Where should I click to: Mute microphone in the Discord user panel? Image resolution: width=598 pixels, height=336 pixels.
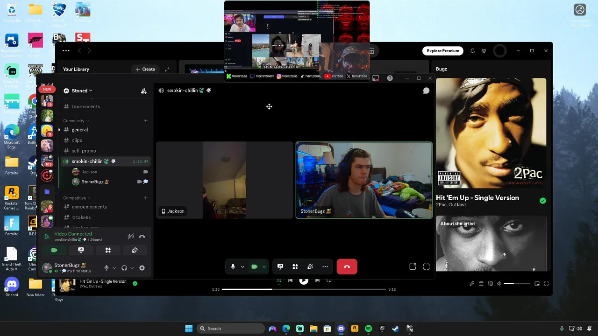(x=107, y=268)
